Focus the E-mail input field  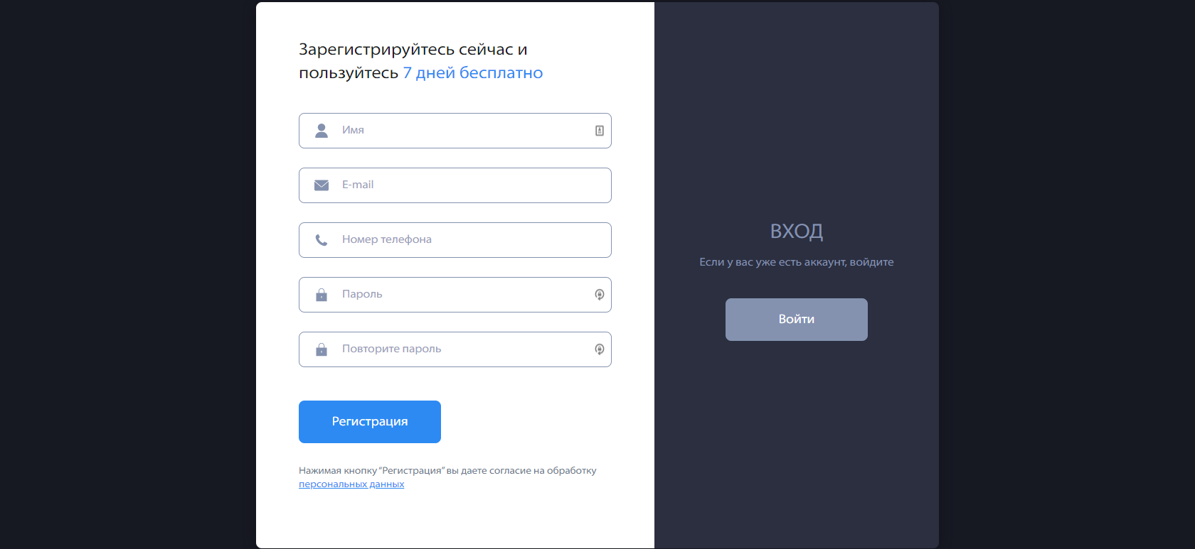(x=455, y=185)
